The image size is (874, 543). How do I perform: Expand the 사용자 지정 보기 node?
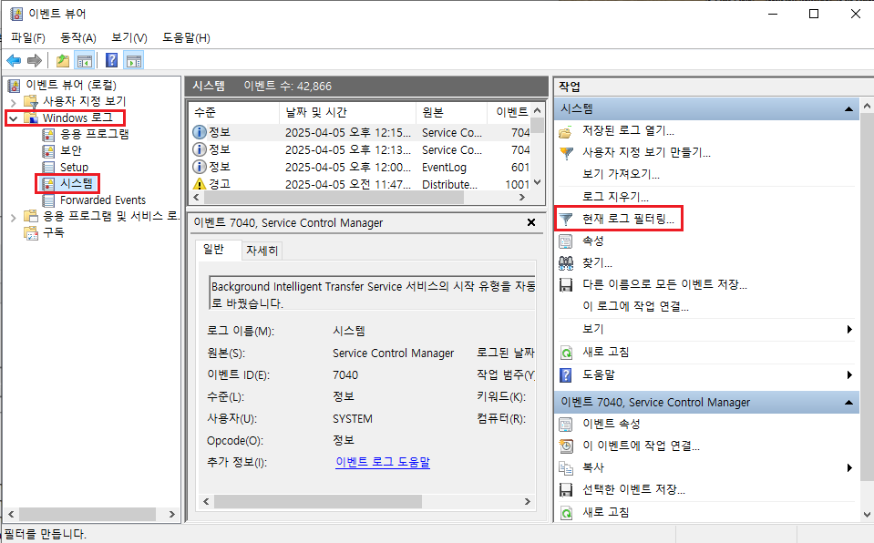pyautogui.click(x=14, y=103)
